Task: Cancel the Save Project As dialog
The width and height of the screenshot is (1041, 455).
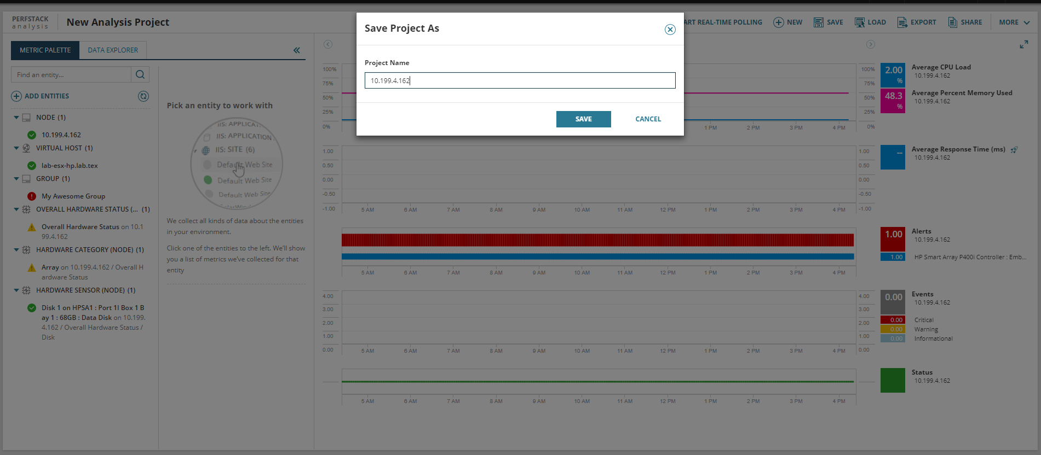Action: (648, 119)
